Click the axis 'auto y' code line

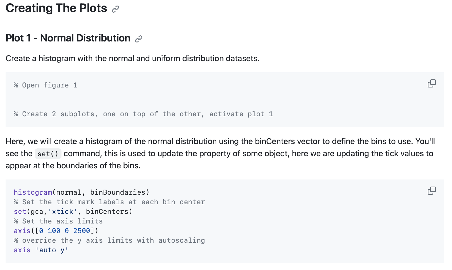pos(41,250)
